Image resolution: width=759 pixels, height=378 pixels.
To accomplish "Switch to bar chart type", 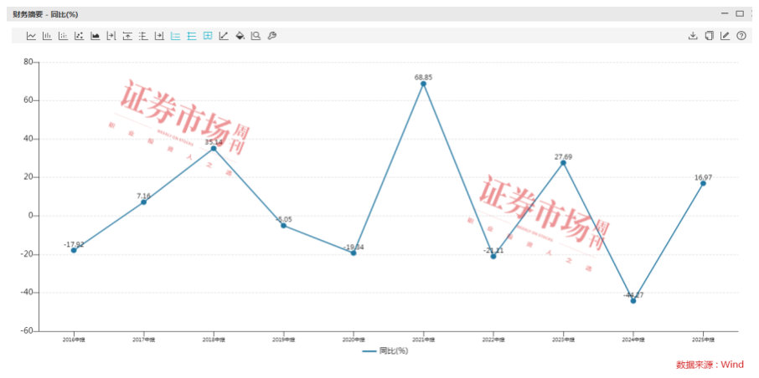I will pyautogui.click(x=47, y=36).
